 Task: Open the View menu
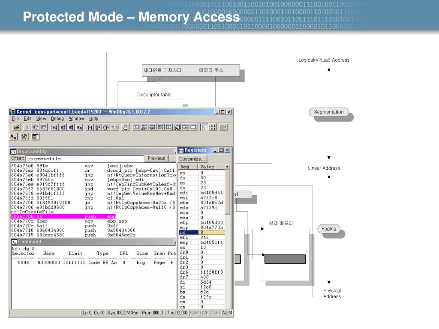point(41,119)
